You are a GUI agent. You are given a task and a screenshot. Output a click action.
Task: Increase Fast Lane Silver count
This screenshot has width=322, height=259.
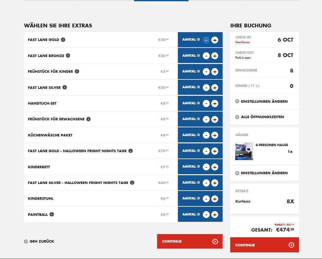(x=214, y=88)
